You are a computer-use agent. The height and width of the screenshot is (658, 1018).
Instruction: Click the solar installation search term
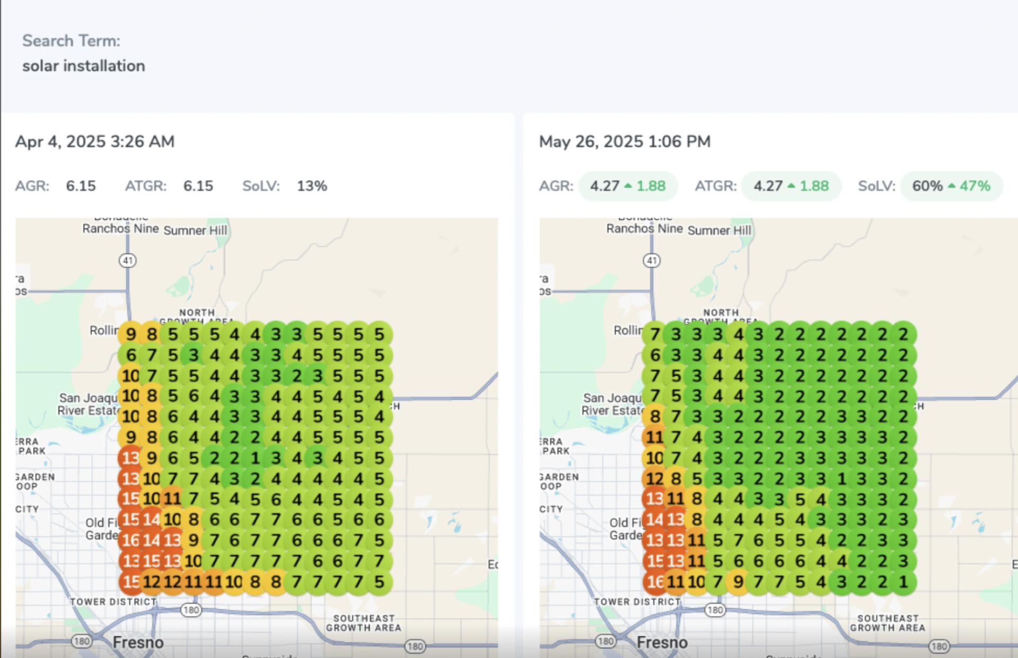(83, 66)
